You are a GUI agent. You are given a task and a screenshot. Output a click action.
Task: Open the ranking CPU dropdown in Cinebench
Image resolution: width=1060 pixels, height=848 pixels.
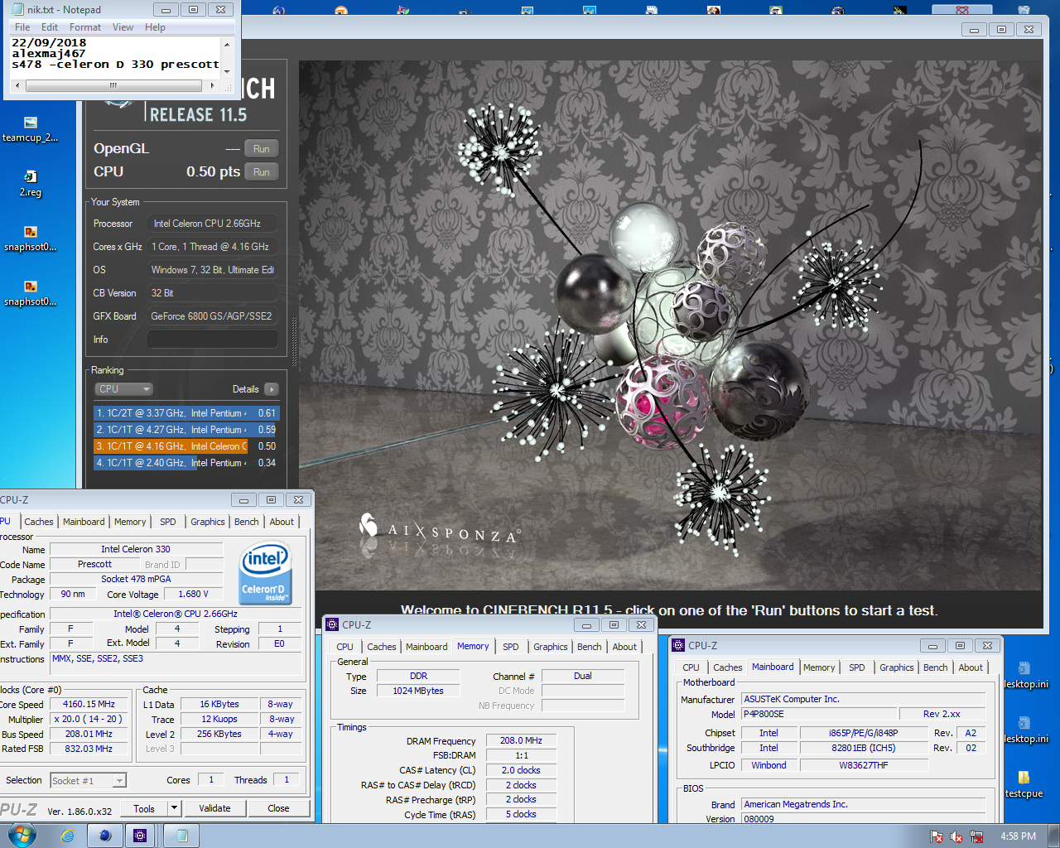click(123, 389)
